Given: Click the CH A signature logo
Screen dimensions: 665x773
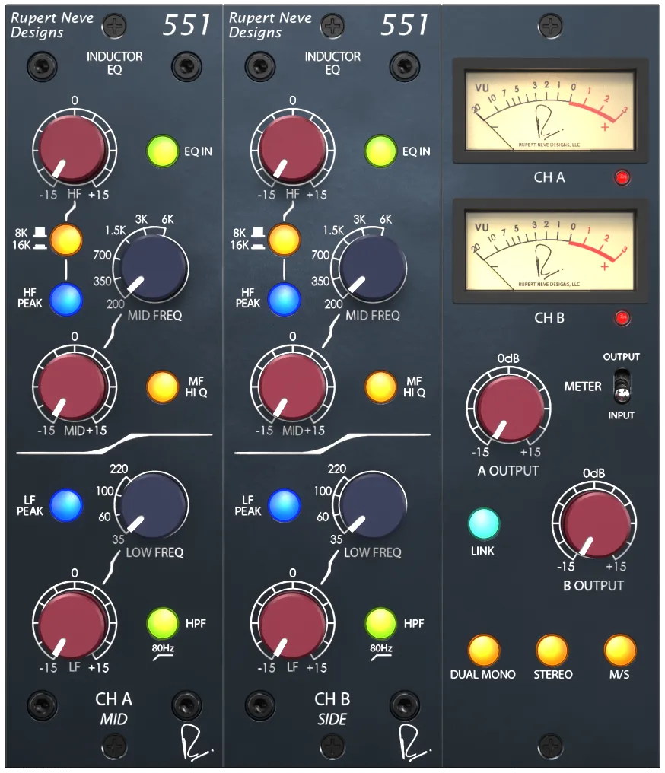Looking at the screenshot, I should click(x=196, y=743).
